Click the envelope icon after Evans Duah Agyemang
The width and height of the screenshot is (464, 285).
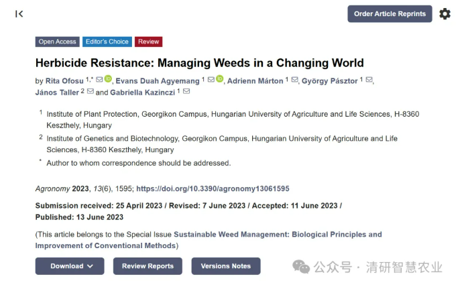click(x=211, y=80)
